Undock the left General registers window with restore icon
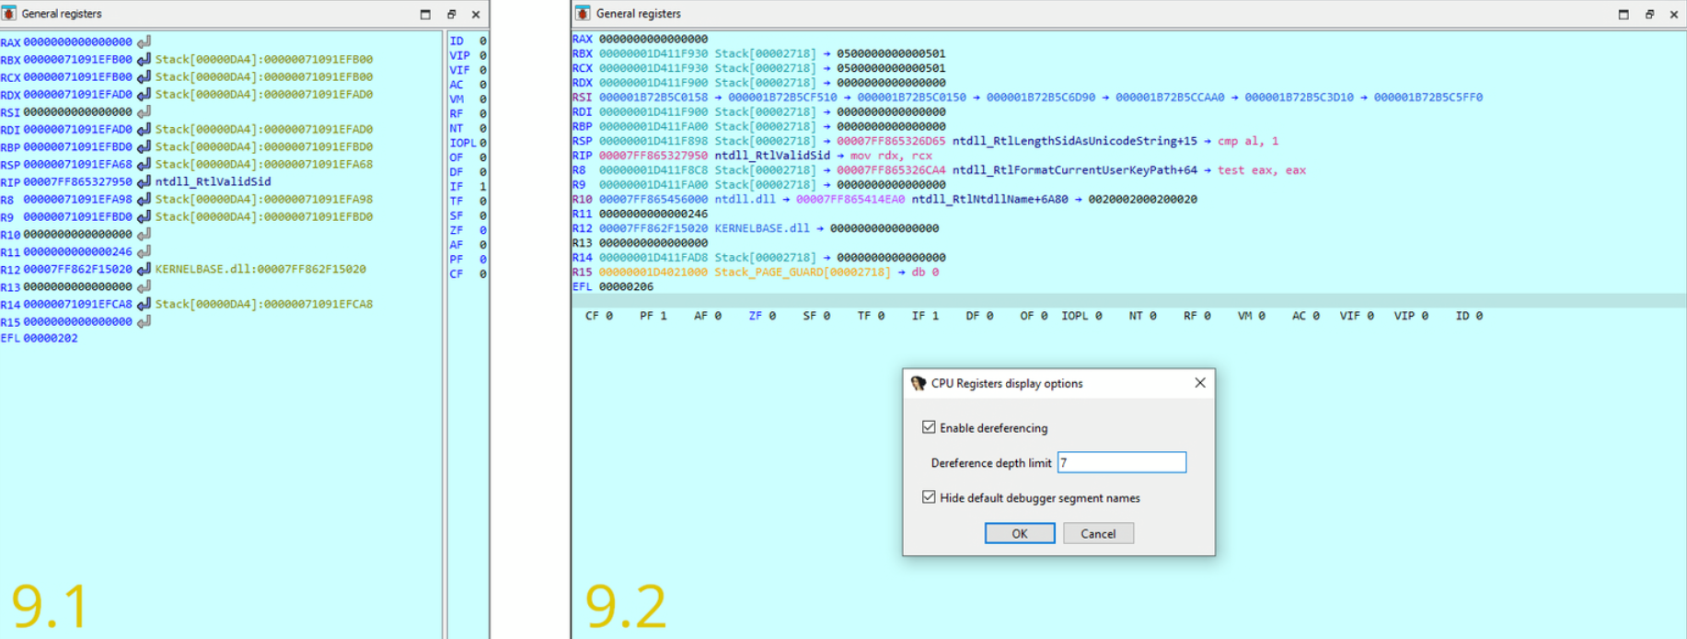This screenshot has height=639, width=1687. 451,14
